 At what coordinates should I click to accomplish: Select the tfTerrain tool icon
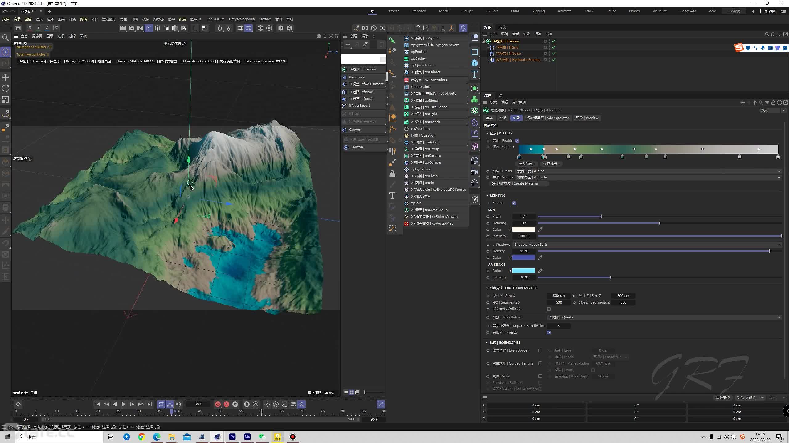344,69
